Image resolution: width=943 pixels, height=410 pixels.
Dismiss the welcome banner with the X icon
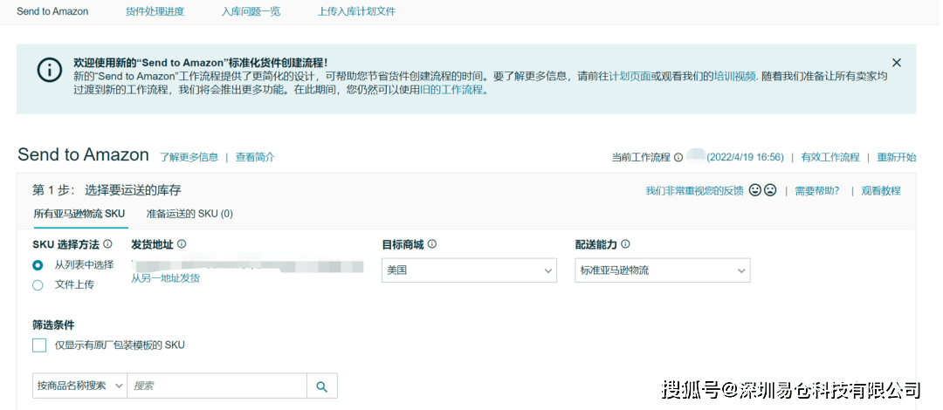[896, 63]
